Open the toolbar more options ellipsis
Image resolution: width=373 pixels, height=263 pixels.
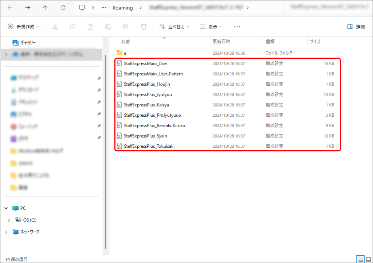237,27
